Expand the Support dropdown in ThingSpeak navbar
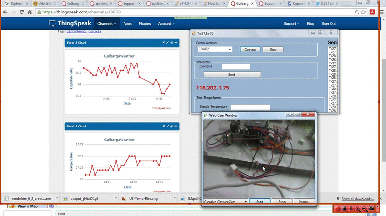 (291, 24)
